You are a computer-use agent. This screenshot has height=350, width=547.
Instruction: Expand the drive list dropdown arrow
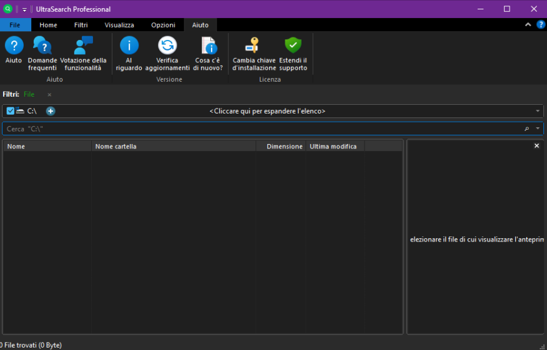(538, 111)
